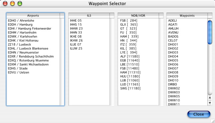Screen dimensions: 215x123
Task: Select airport EDWK / Karlshoefen
Action: point(23,37)
